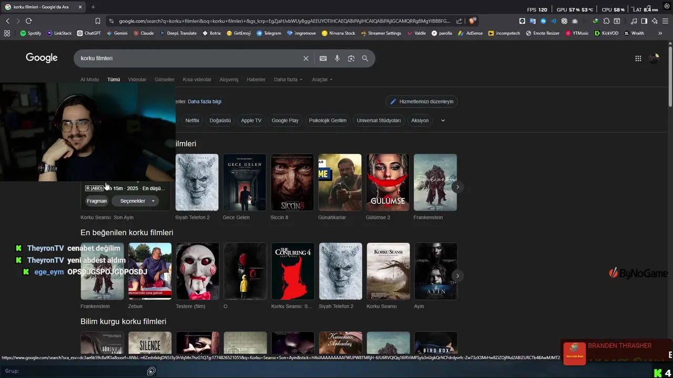Show next movies in En beğenilen carousel
Viewport: 673px width, 378px height.
click(457, 276)
